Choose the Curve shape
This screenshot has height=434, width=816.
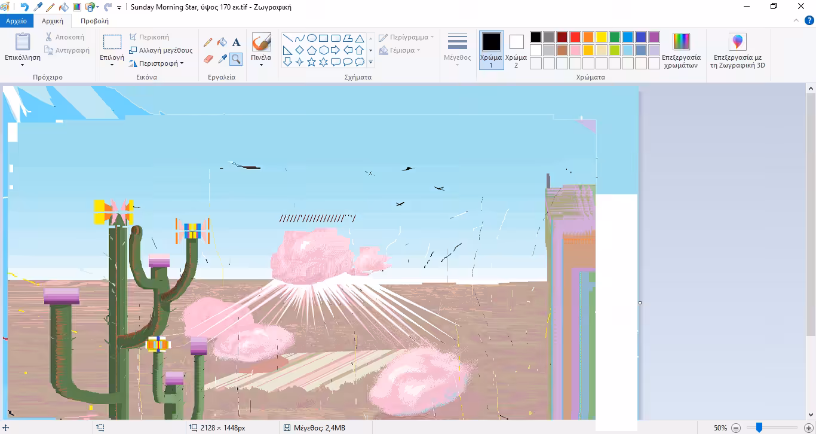299,38
